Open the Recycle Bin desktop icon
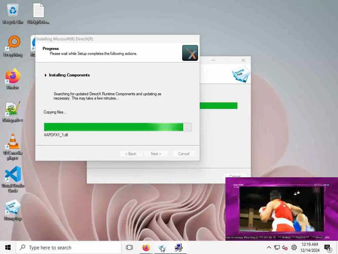 click(x=13, y=13)
